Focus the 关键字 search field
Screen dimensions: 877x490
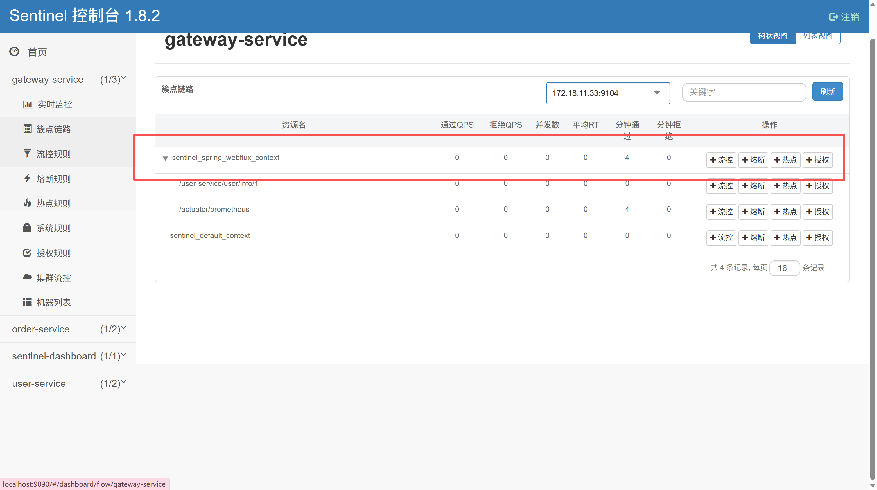(744, 92)
